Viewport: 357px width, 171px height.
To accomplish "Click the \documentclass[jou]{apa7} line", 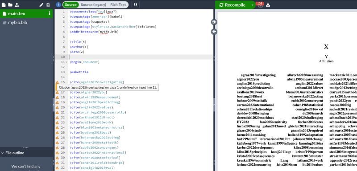I will coord(93,12).
